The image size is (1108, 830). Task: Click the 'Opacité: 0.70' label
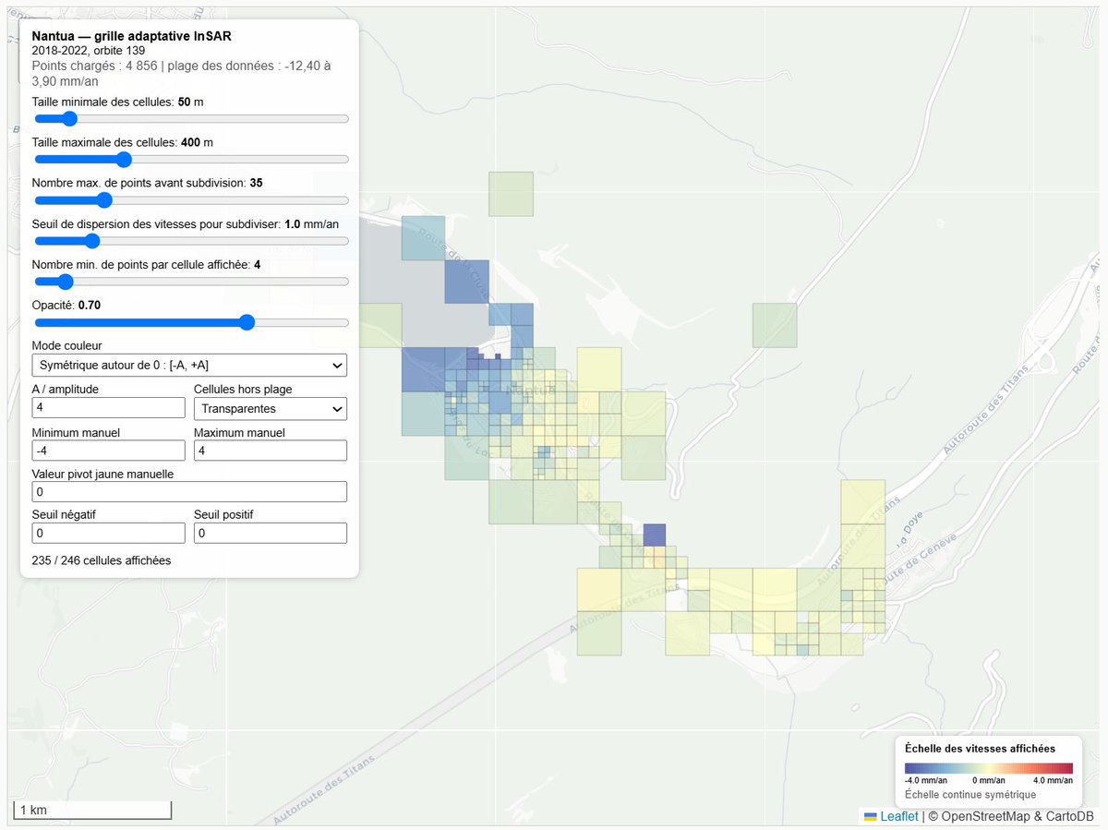(x=66, y=305)
